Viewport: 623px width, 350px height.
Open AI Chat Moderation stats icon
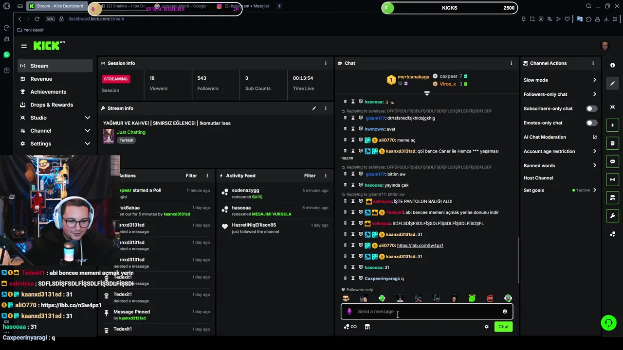point(594,137)
